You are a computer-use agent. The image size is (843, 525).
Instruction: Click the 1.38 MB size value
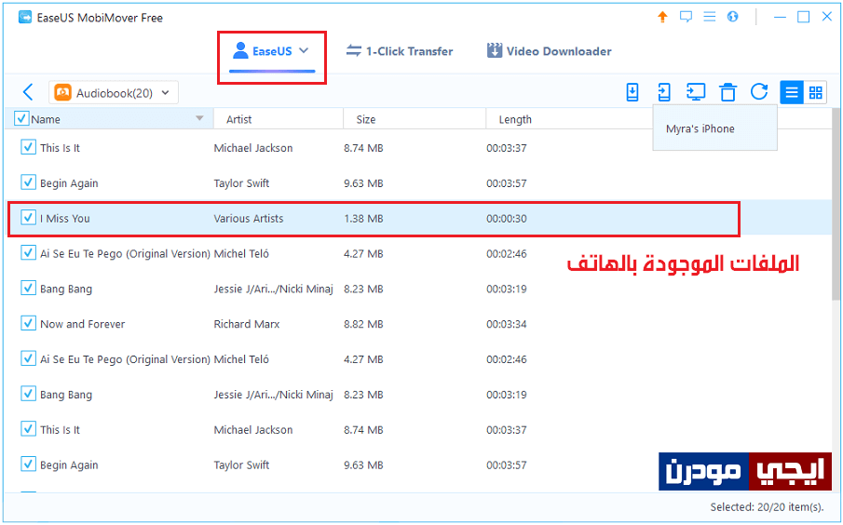363,219
